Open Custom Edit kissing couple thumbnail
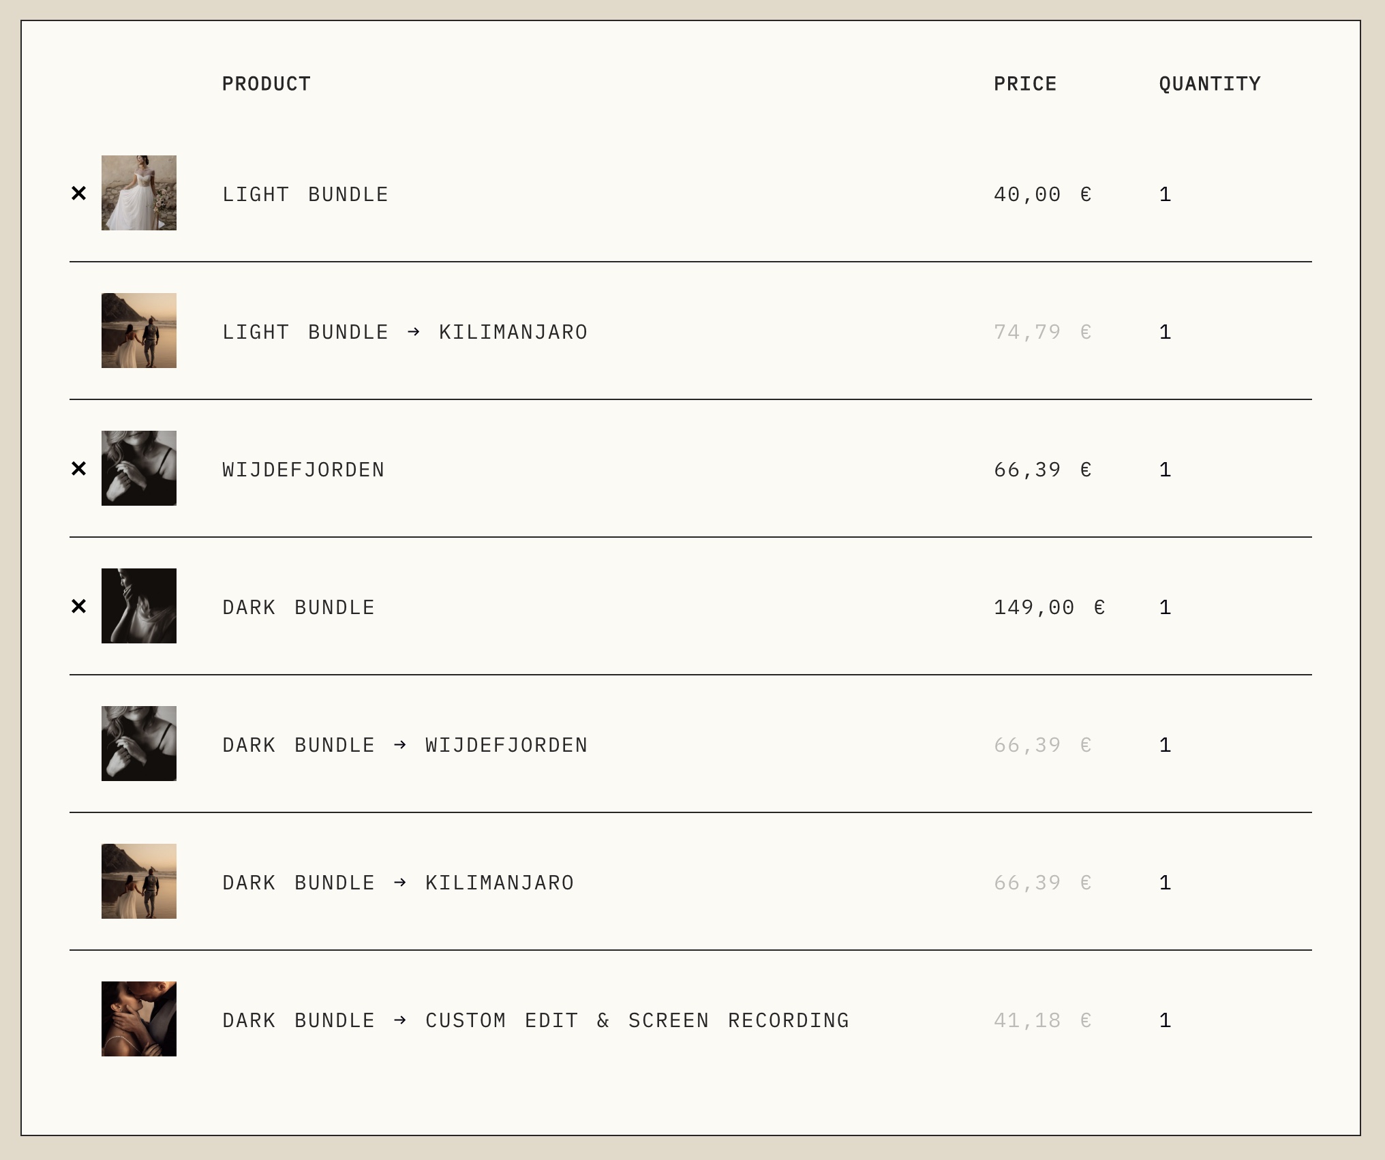 click(x=139, y=1019)
